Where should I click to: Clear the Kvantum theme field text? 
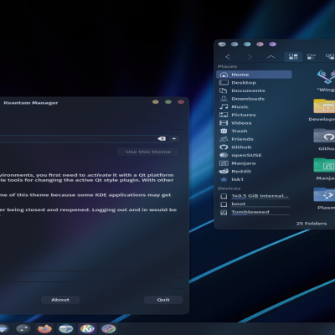[x=162, y=139]
